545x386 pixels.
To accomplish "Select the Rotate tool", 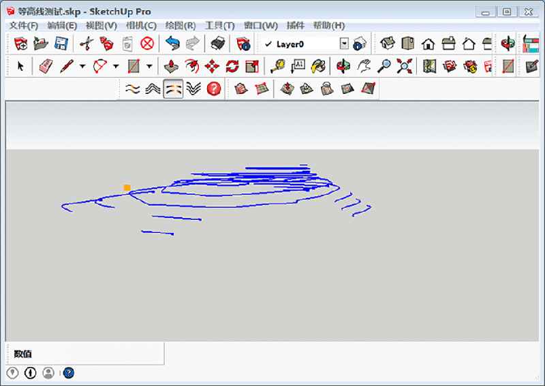I will point(232,66).
